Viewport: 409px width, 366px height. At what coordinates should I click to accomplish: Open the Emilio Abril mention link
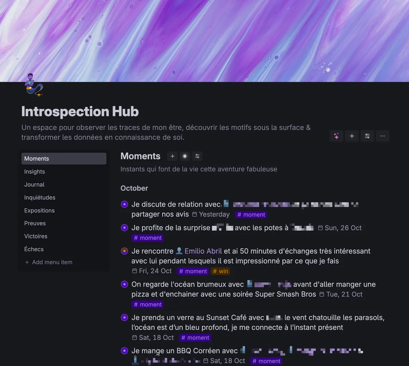point(203,251)
